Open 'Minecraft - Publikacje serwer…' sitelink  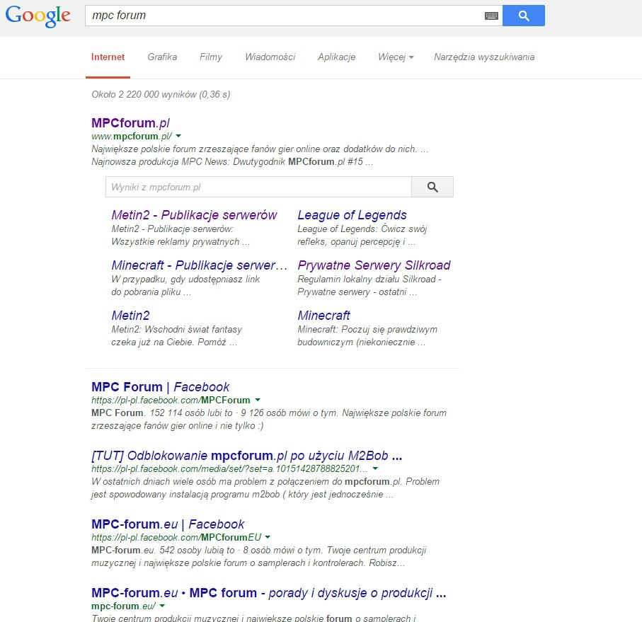coord(200,265)
